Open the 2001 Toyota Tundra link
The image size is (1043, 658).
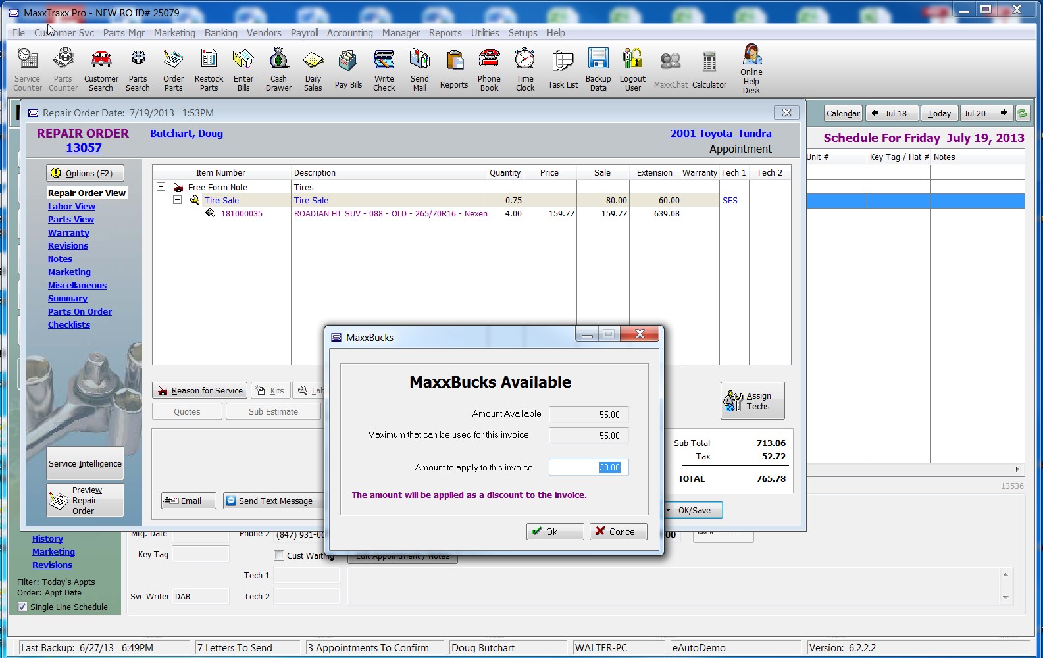click(721, 134)
